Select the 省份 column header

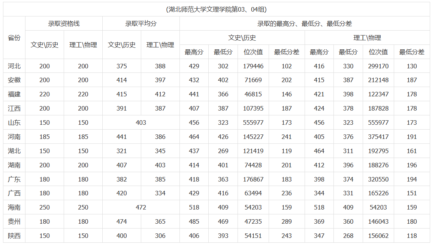point(14,38)
